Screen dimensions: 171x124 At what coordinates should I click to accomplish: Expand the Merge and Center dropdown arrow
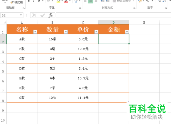133,1
